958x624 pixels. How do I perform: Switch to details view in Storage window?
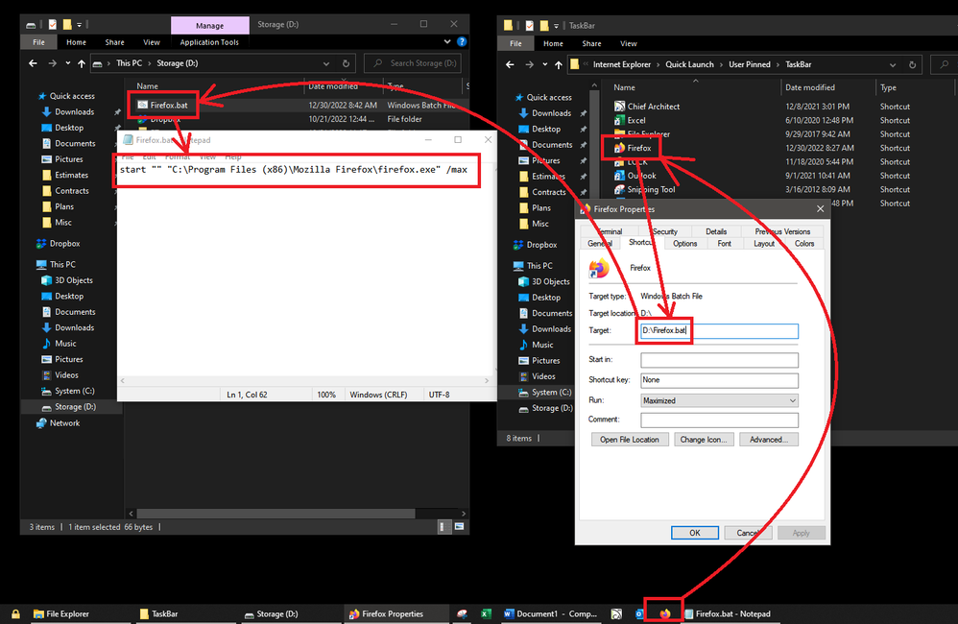coord(444,526)
